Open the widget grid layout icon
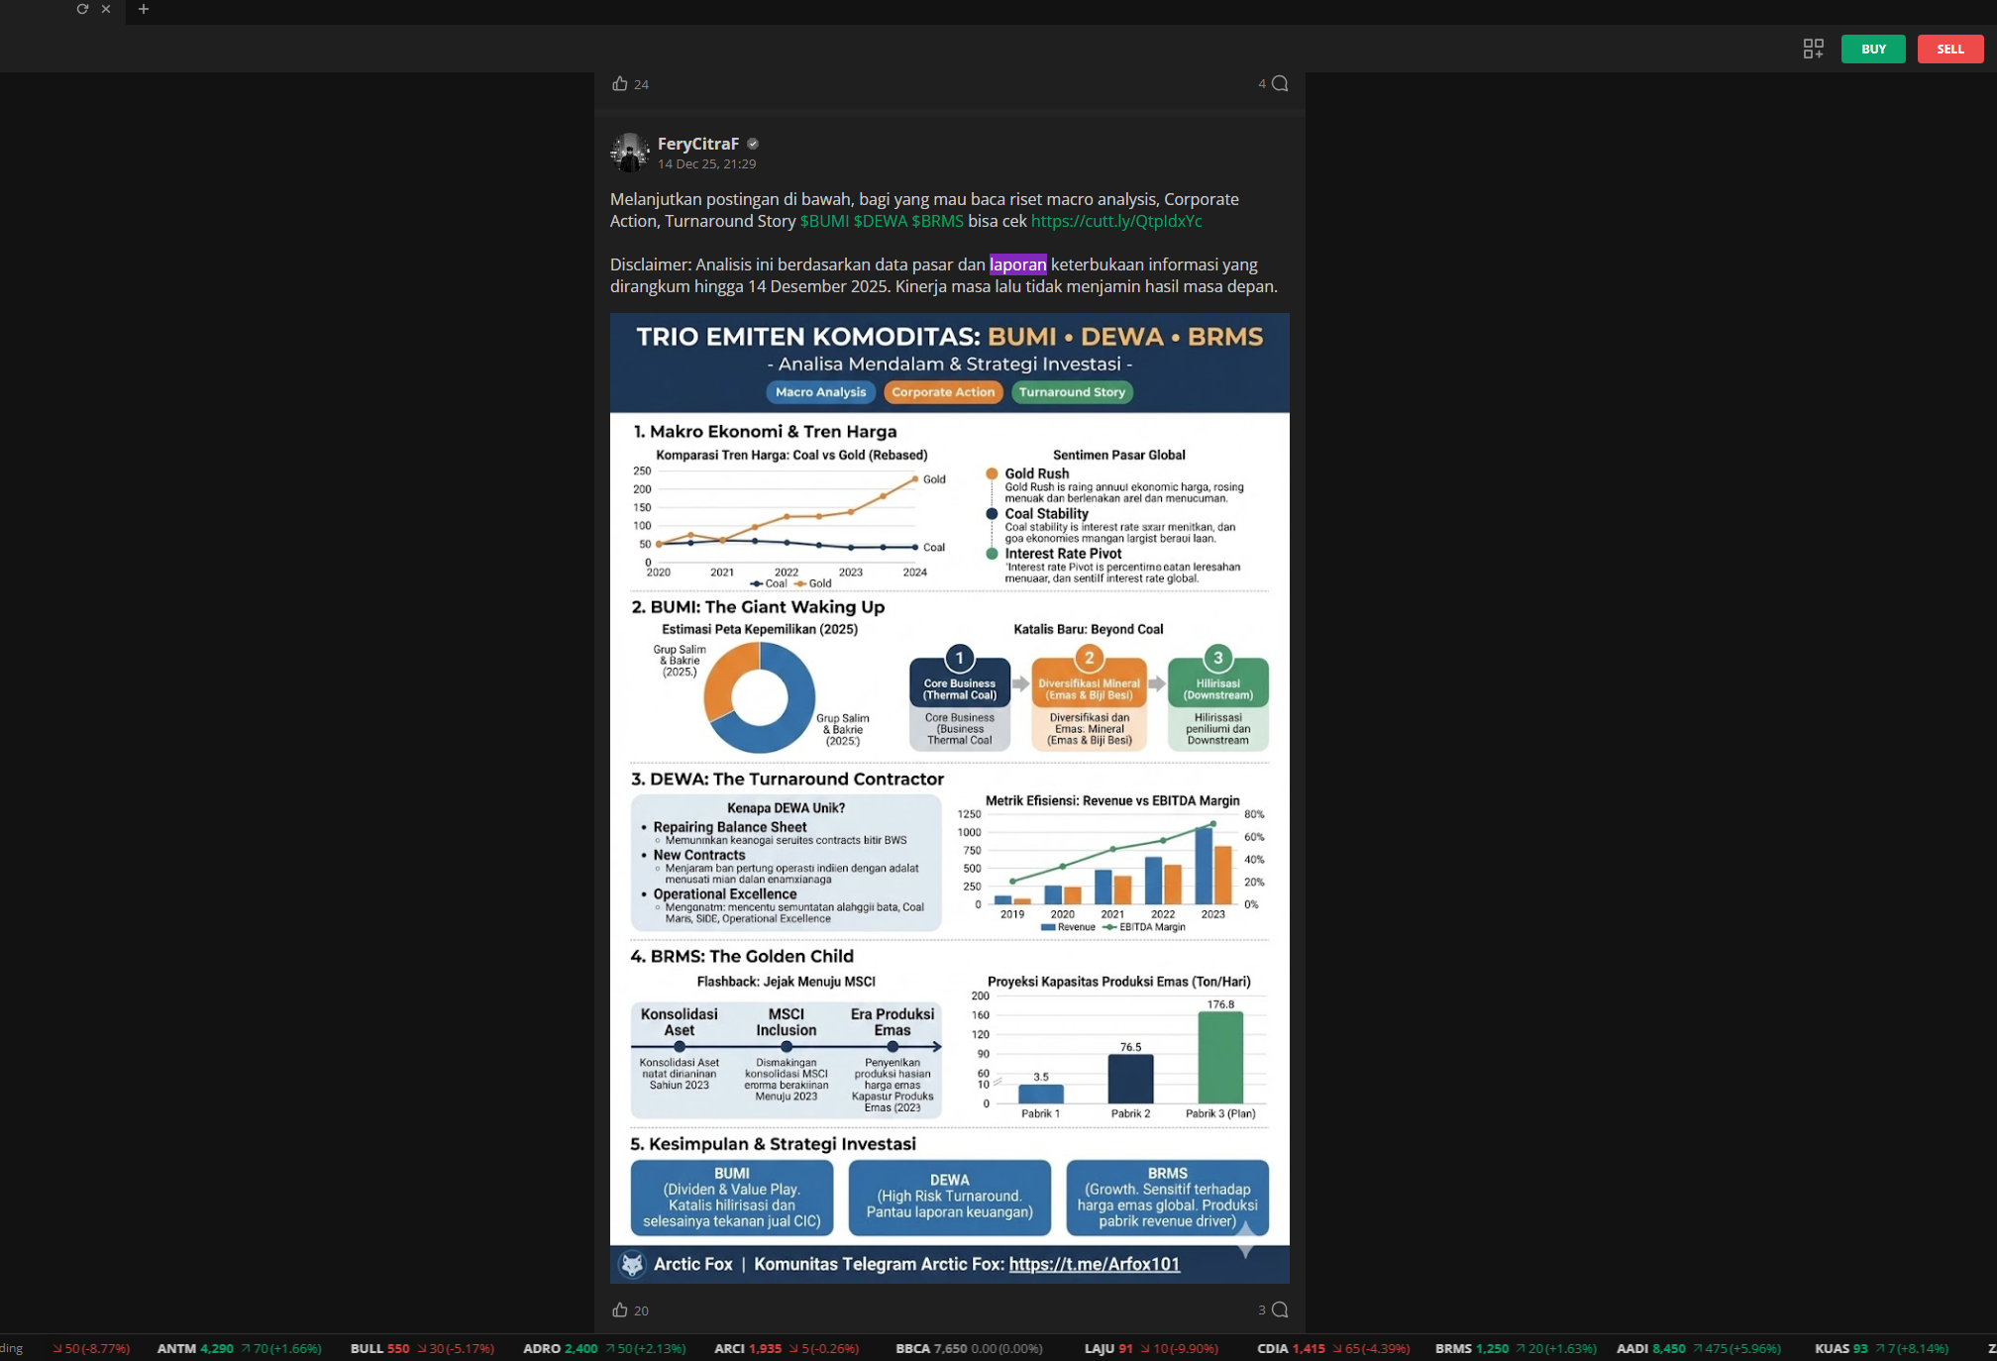 (x=1813, y=49)
